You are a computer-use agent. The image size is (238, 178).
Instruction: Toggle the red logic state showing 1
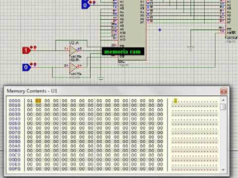coord(26,50)
